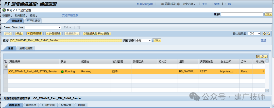Switch to the 通道可用性 tab
The height and width of the screenshot is (108, 274).
(26, 48)
